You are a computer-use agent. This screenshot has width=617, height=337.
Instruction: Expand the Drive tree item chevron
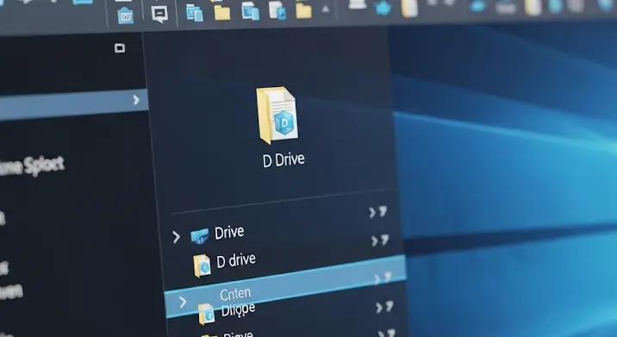click(x=176, y=237)
